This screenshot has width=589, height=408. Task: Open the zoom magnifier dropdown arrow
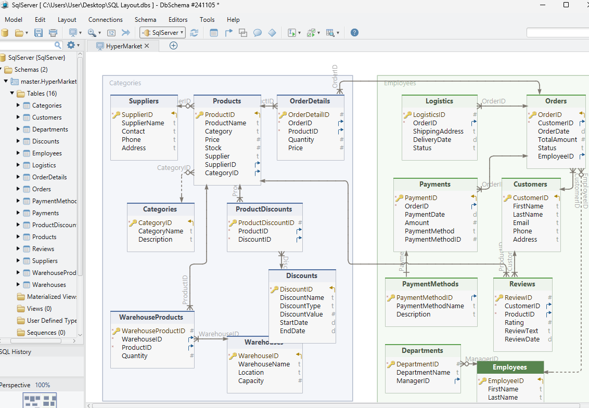pyautogui.click(x=99, y=33)
